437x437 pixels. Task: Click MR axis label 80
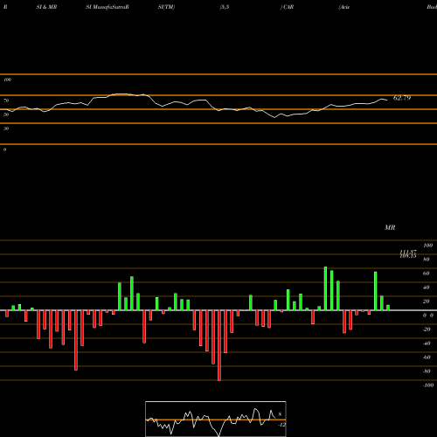pos(427,260)
